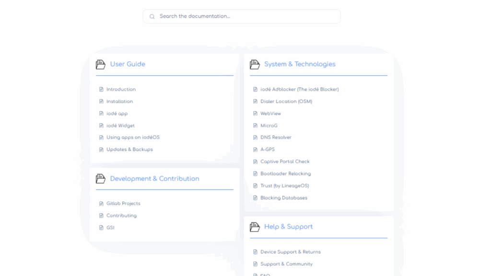Open the Device Support & Returns article
The height and width of the screenshot is (276, 491).
[291, 252]
